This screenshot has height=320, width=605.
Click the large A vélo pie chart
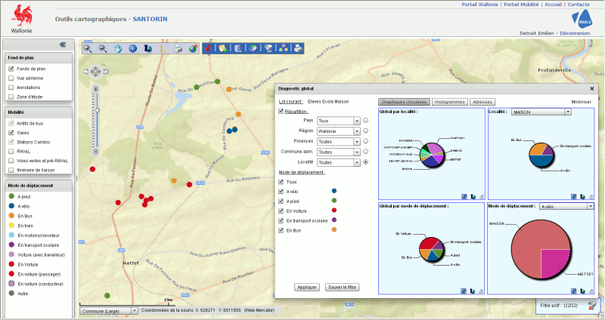tap(541, 250)
